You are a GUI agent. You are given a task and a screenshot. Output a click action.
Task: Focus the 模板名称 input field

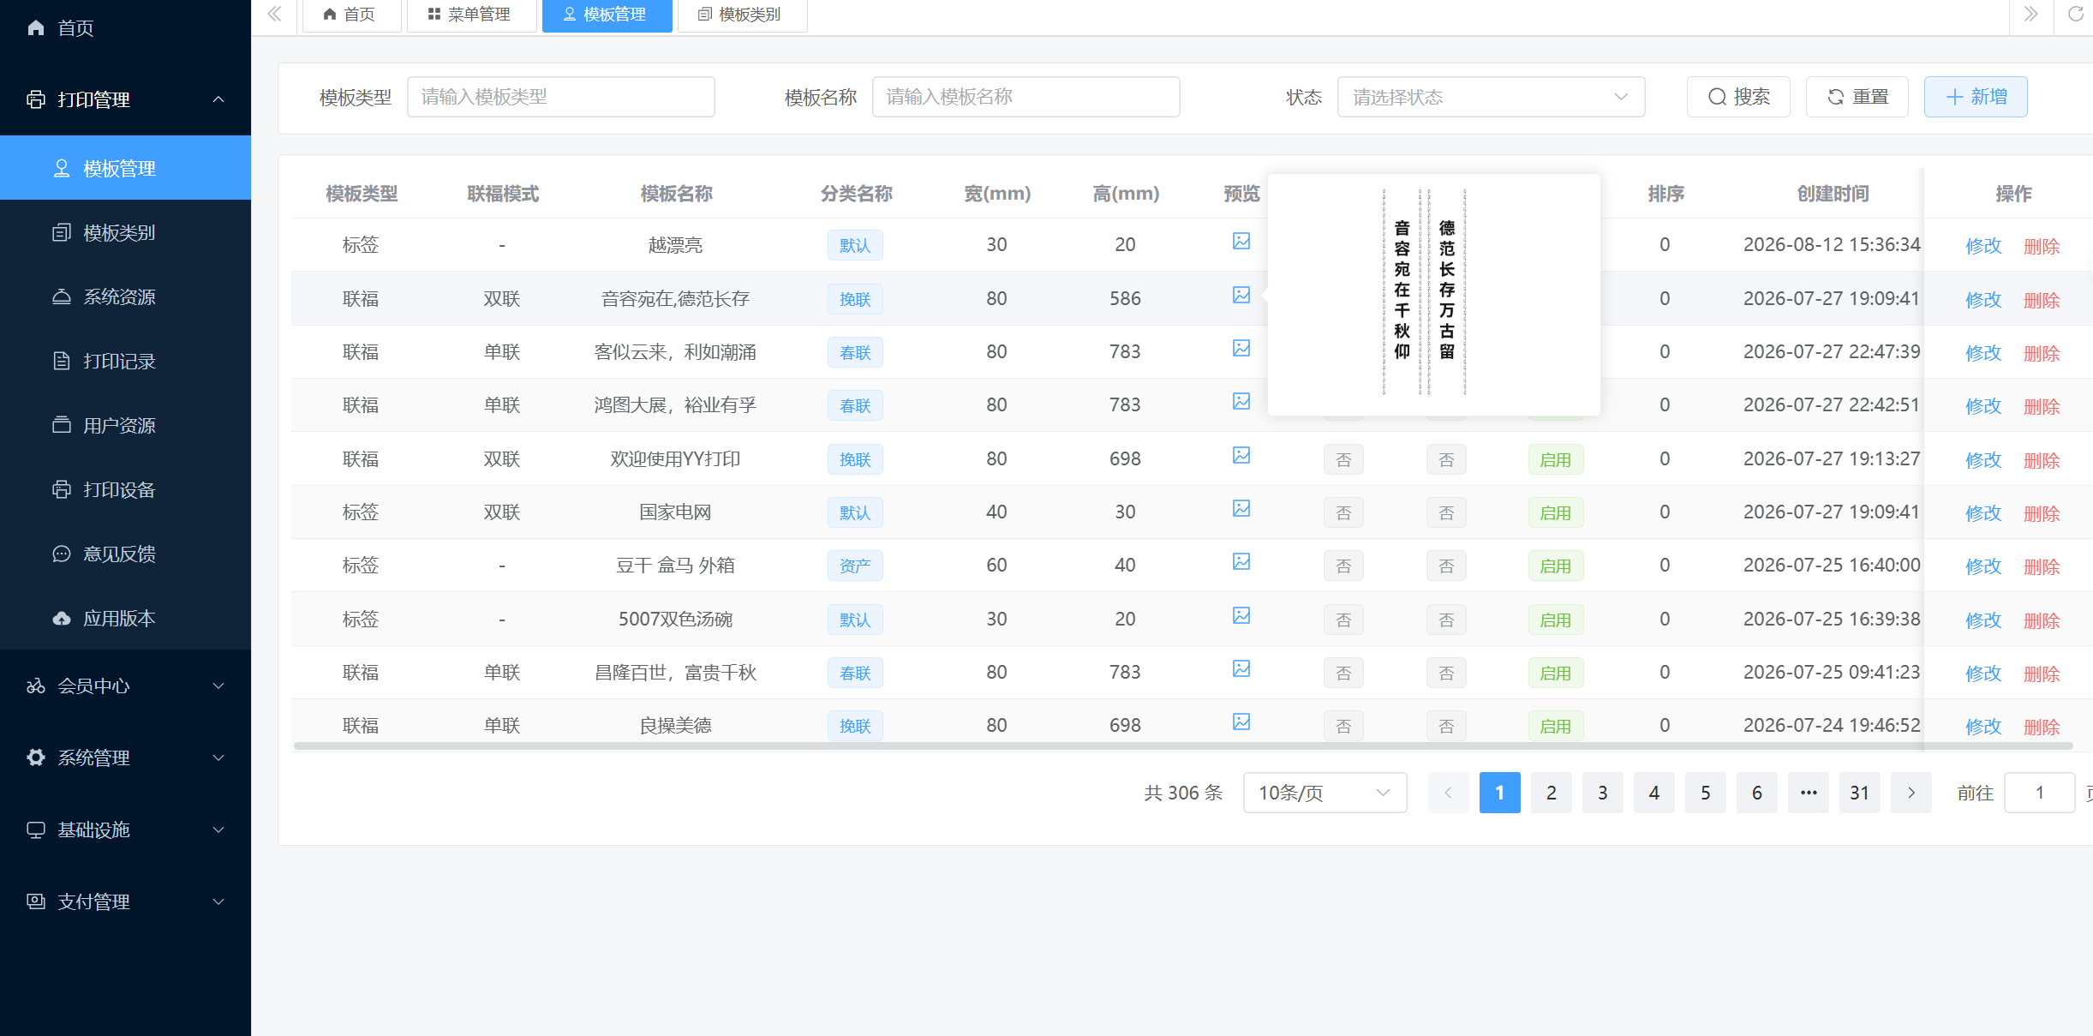point(1026,97)
